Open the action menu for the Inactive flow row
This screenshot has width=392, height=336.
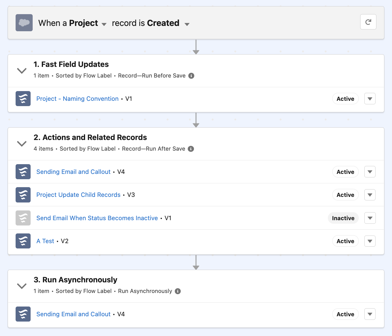coord(370,218)
